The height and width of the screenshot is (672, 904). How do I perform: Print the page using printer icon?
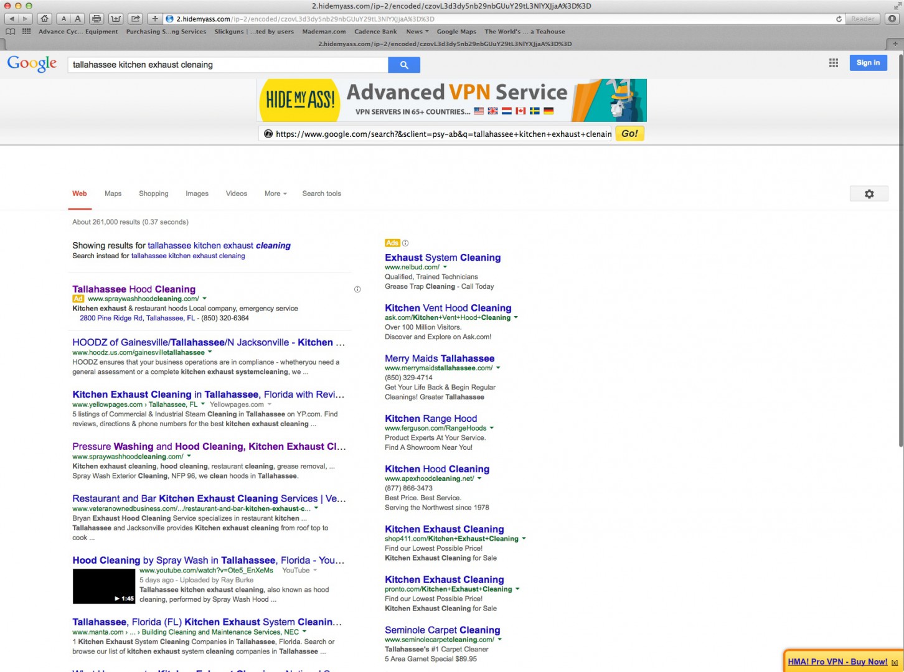(97, 19)
